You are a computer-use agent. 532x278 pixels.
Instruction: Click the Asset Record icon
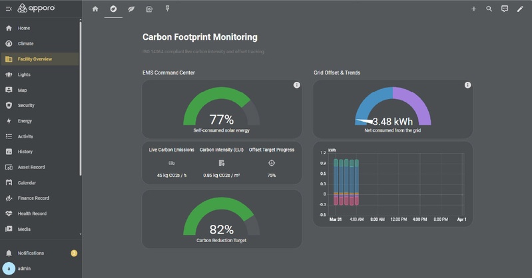click(x=9, y=167)
